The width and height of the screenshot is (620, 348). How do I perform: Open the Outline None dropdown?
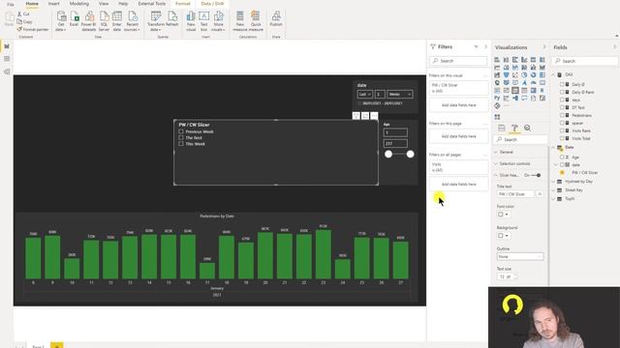(x=520, y=257)
